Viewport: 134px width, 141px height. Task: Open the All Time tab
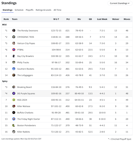click(57, 10)
